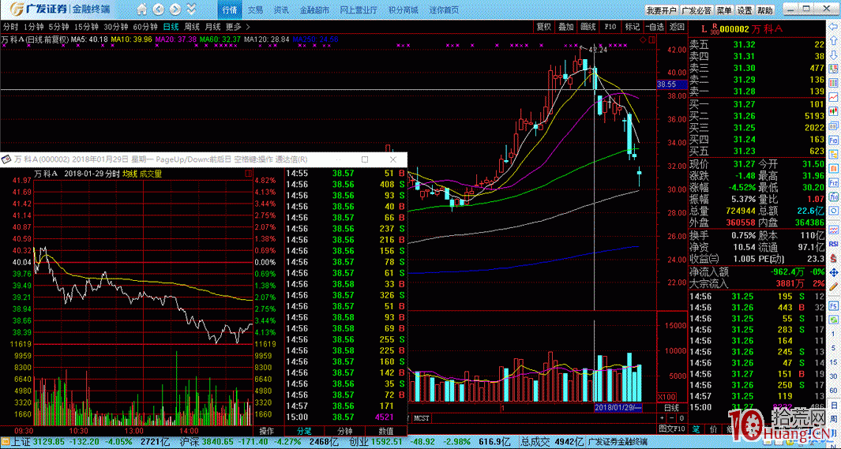Click the 叠加 button

[x=565, y=27]
